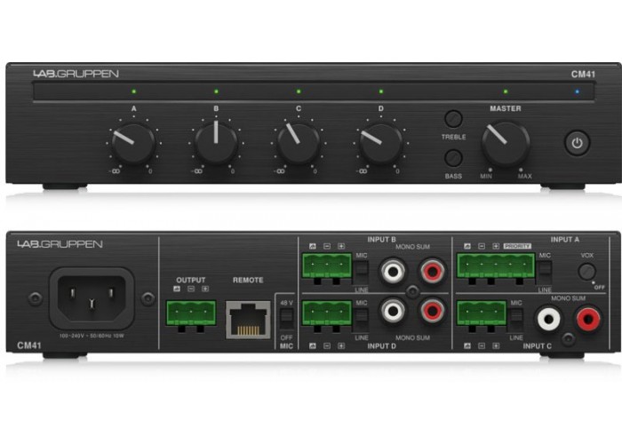This screenshot has width=622, height=444.
Task: Click the Input B white RCA jack
Action: click(393, 271)
